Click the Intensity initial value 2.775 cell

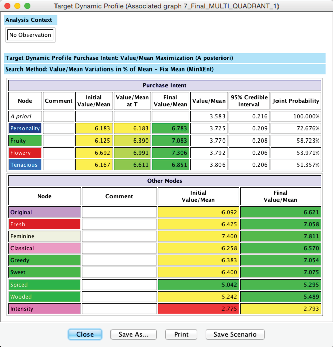199,309
